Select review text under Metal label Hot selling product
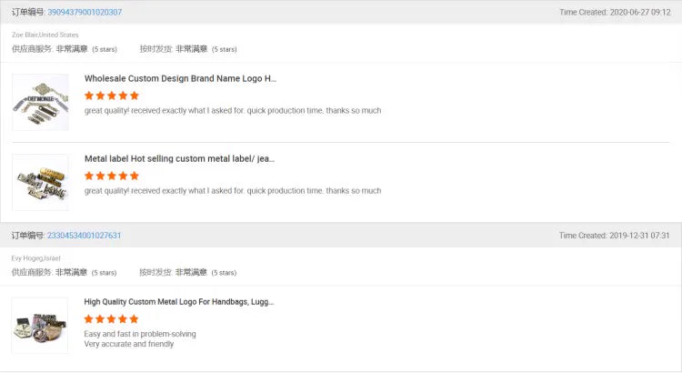The image size is (682, 373). coord(233,191)
